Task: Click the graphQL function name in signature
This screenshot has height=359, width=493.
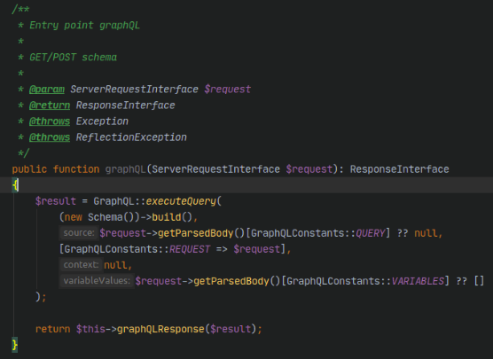Action: pos(125,169)
